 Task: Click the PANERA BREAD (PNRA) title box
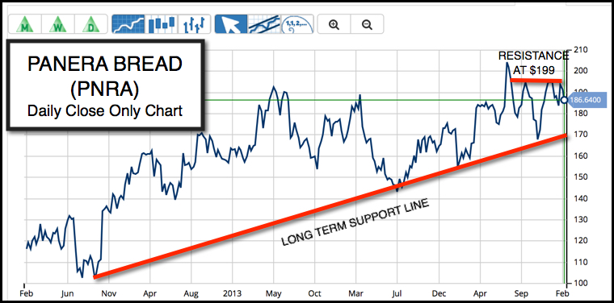tap(105, 85)
